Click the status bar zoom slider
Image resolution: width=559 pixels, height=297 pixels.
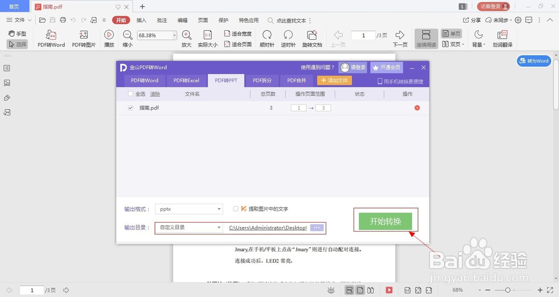click(508, 290)
